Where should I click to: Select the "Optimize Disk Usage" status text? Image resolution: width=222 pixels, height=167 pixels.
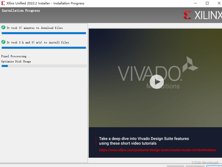click(x=16, y=62)
